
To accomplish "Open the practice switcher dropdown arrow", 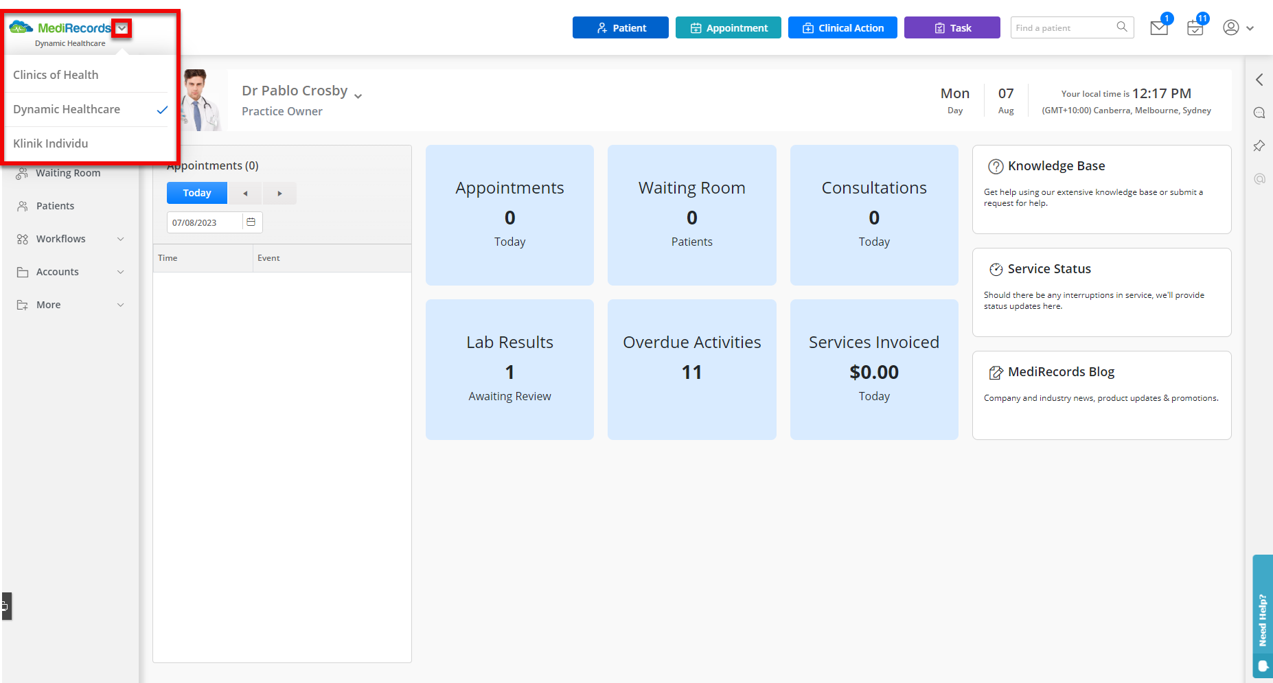I will click(122, 28).
